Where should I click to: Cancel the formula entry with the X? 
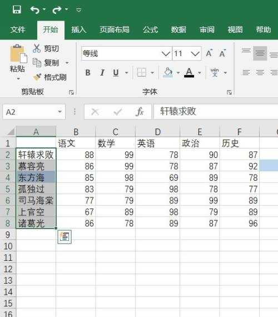coord(95,112)
